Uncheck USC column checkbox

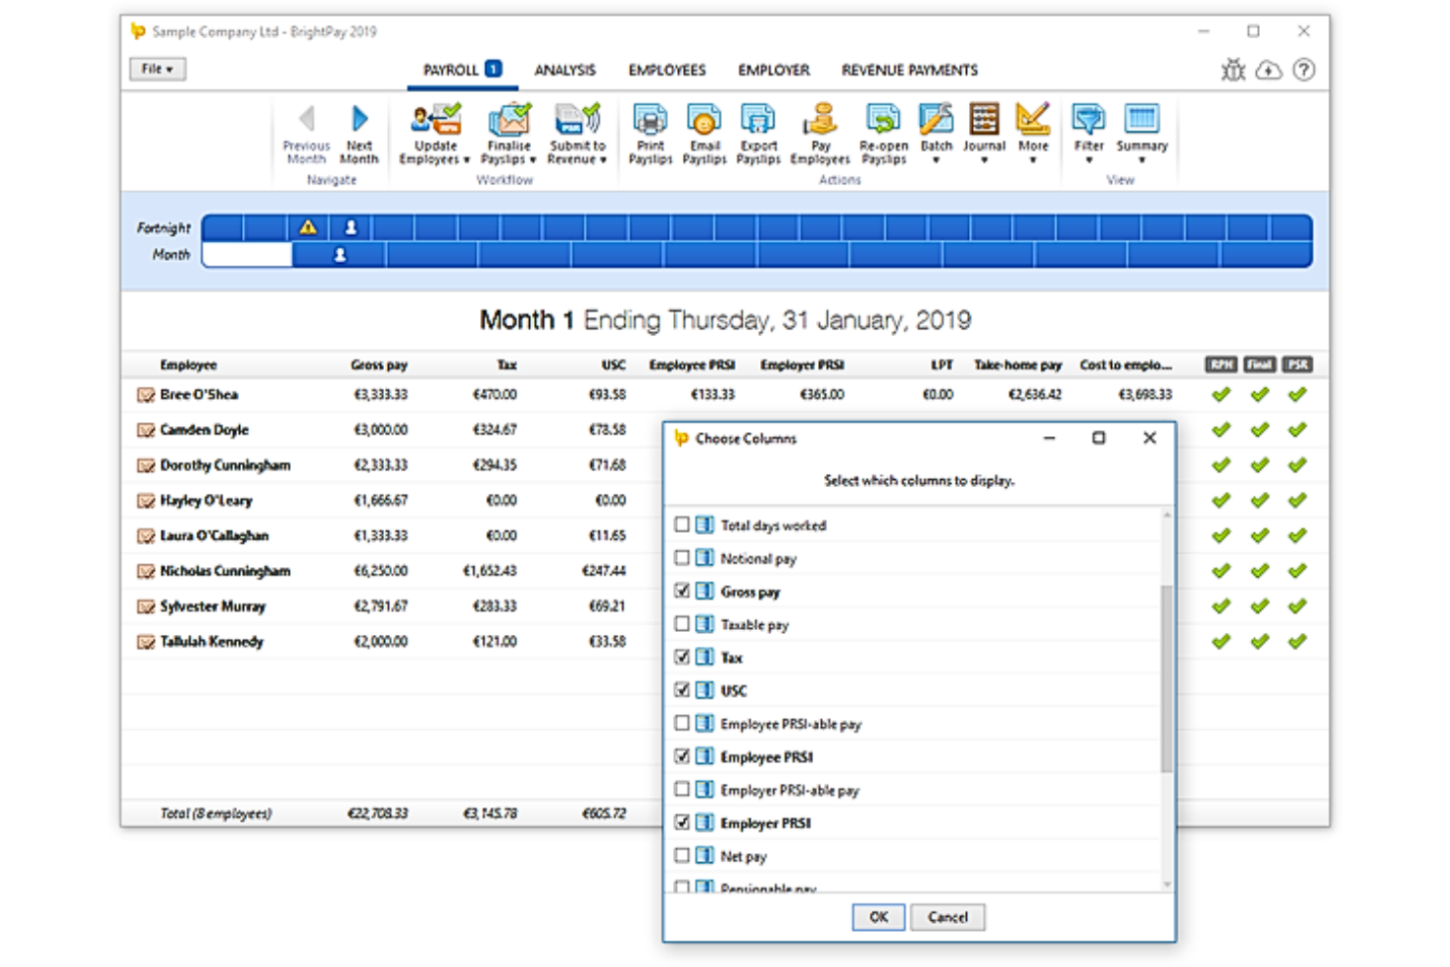tap(682, 691)
